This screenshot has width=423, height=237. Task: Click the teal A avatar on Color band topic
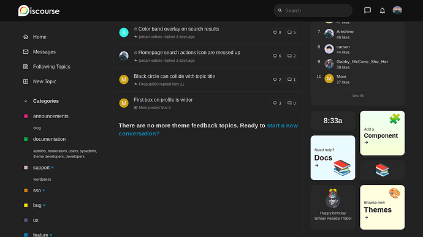tap(124, 32)
